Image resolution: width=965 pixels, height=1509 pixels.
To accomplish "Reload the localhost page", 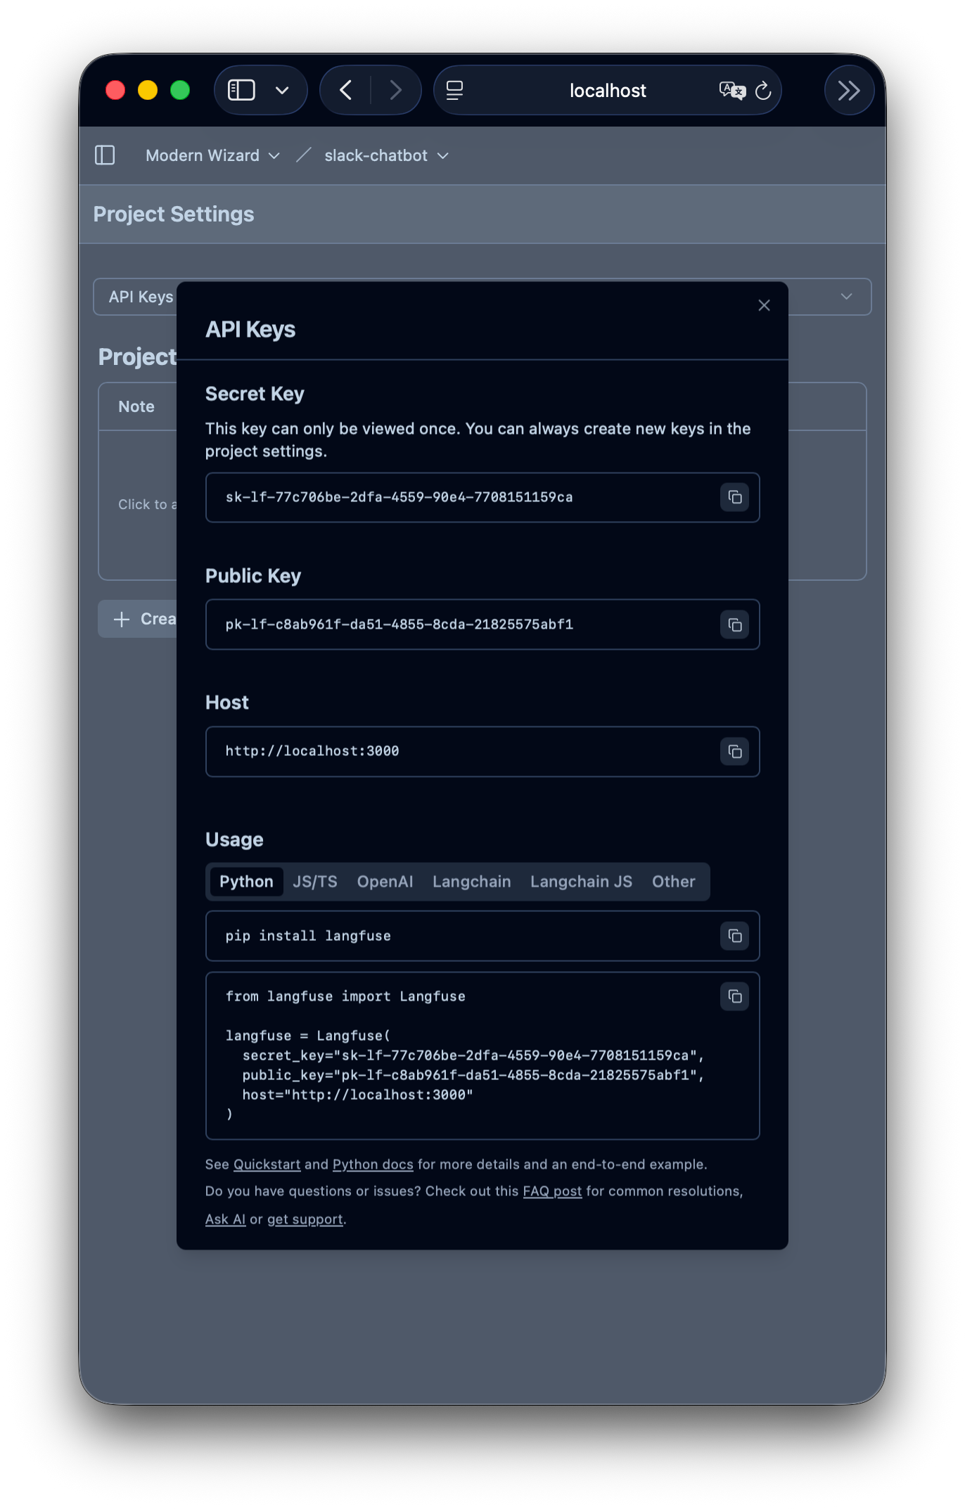I will tap(763, 91).
